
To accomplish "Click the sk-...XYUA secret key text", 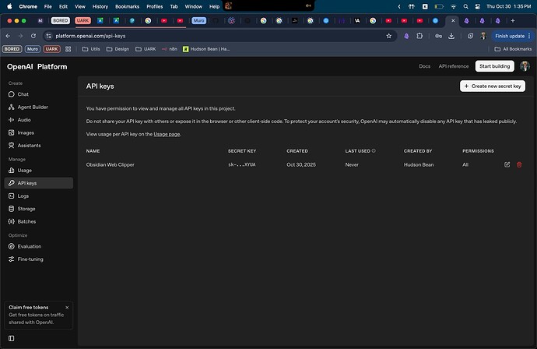I will tap(242, 164).
